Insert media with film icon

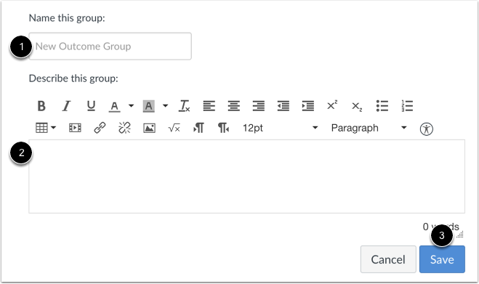(75, 128)
